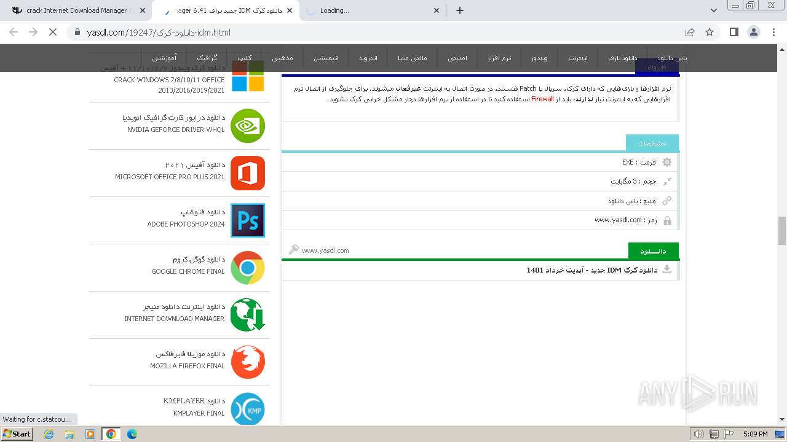Open the KMPlayer Final icon

coord(248,409)
